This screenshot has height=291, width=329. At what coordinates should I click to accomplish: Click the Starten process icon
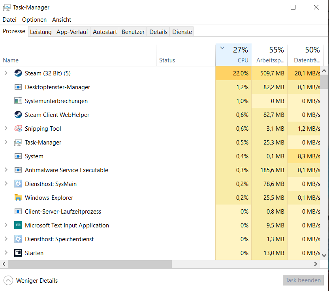(x=18, y=253)
